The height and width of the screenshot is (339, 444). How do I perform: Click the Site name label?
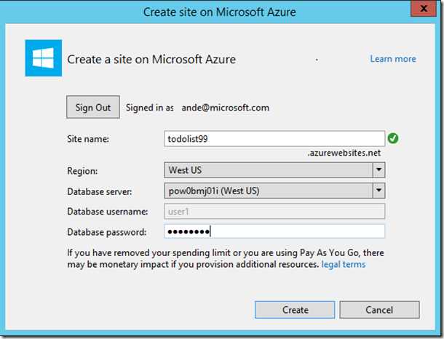[x=88, y=139]
